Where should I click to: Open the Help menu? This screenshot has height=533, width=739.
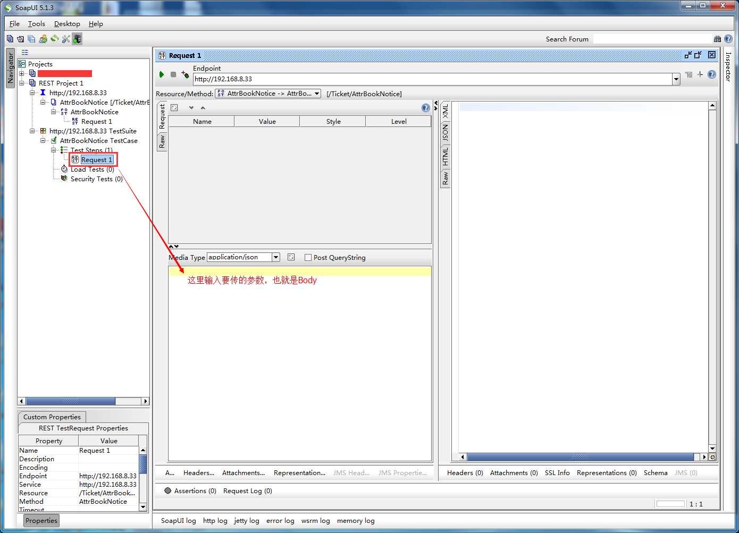[96, 23]
